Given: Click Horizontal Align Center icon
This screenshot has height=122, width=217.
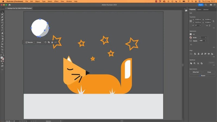Looking at the screenshot, I should pos(199,54).
